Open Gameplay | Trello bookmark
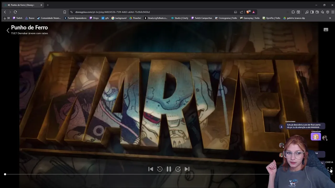This screenshot has width=335, height=188. (x=250, y=18)
